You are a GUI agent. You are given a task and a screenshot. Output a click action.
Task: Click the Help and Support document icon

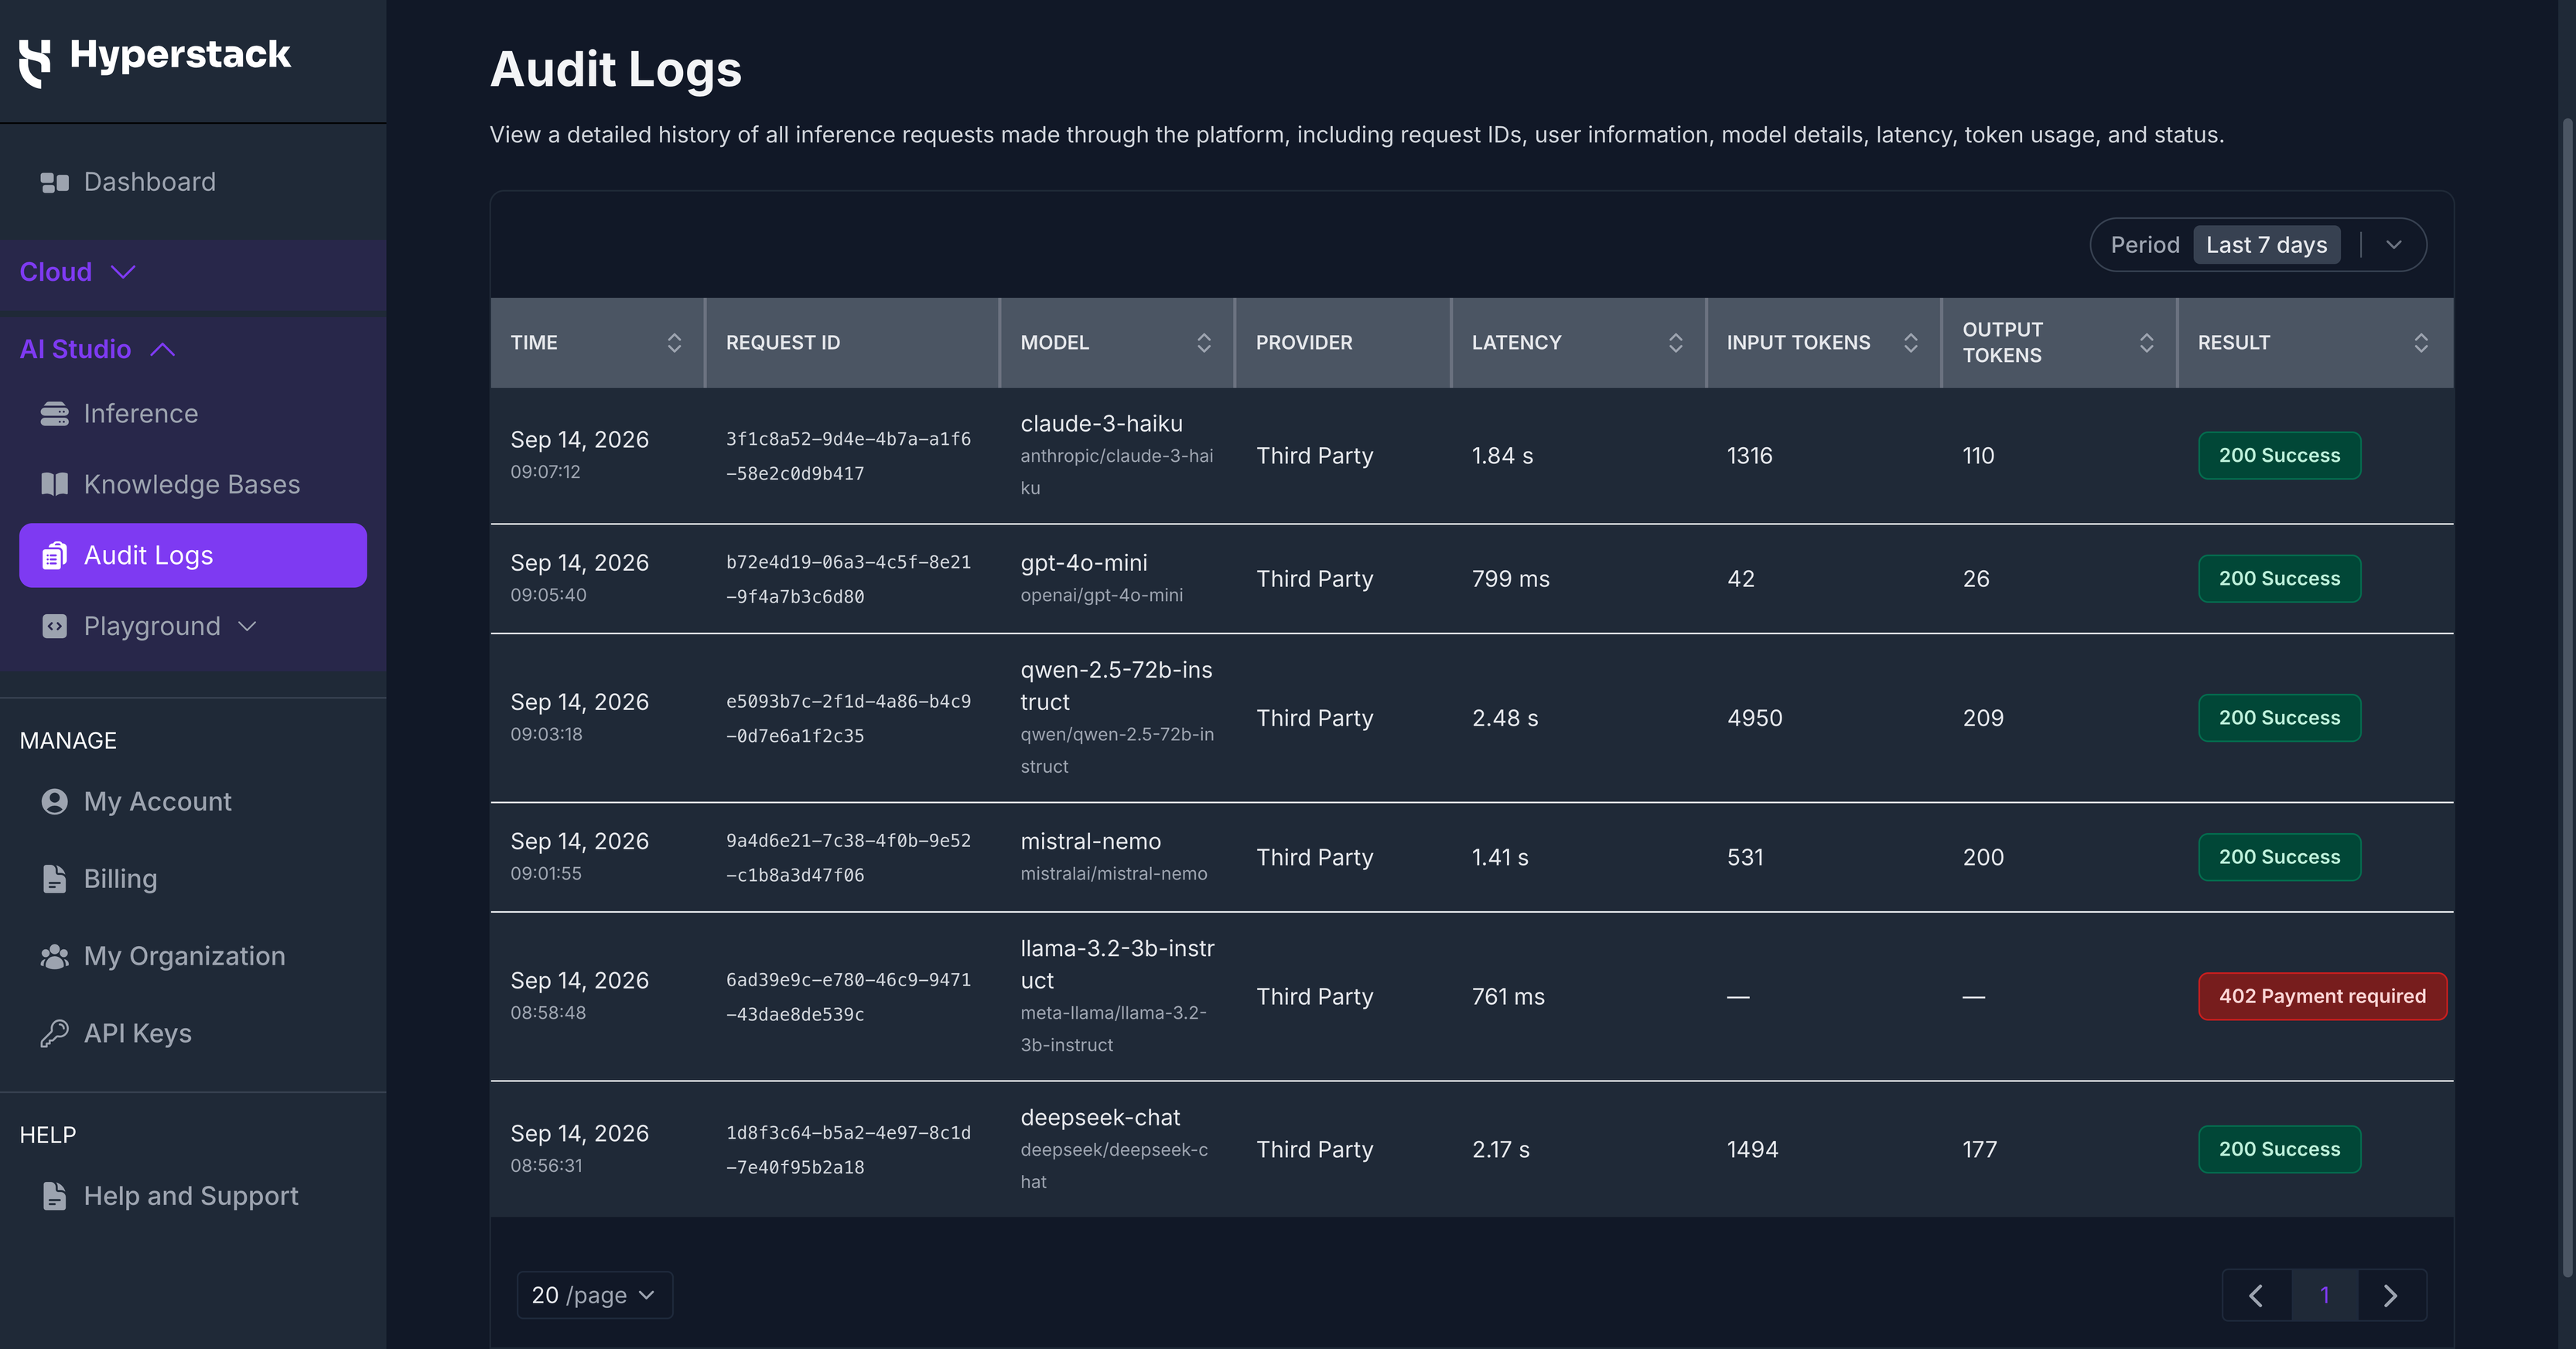pyautogui.click(x=54, y=1196)
